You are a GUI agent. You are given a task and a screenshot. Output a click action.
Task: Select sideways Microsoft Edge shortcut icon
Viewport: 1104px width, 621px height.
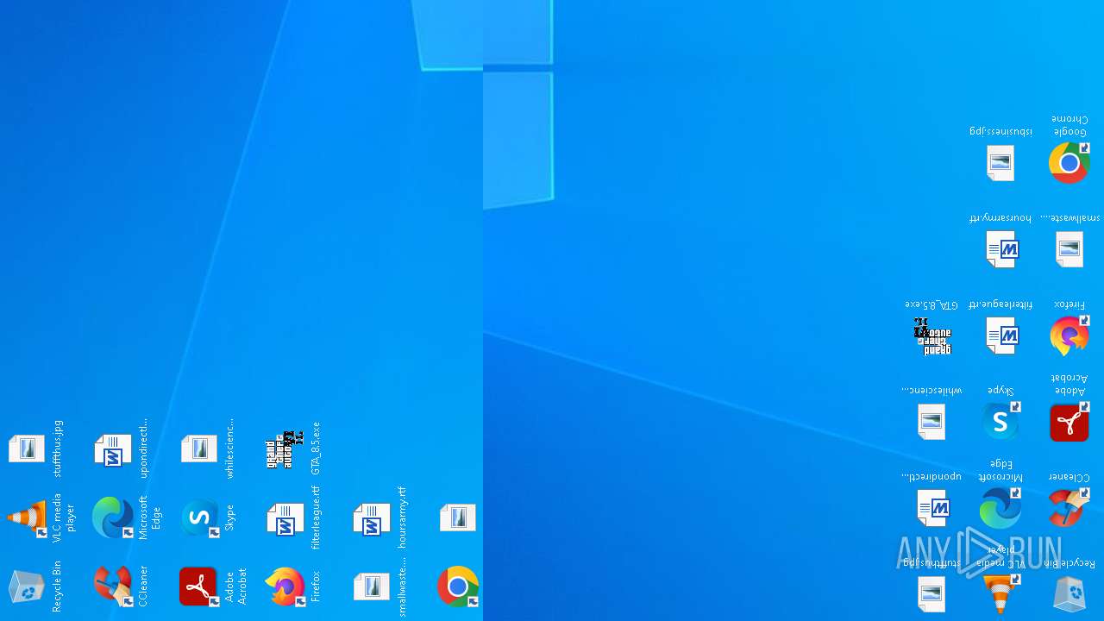click(113, 517)
